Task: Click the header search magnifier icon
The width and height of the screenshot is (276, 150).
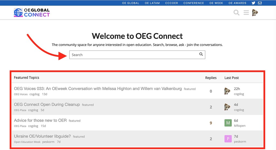Action: pyautogui.click(x=236, y=13)
